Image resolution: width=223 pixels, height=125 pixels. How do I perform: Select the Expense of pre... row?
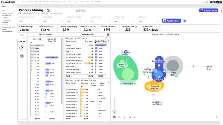[86, 111]
